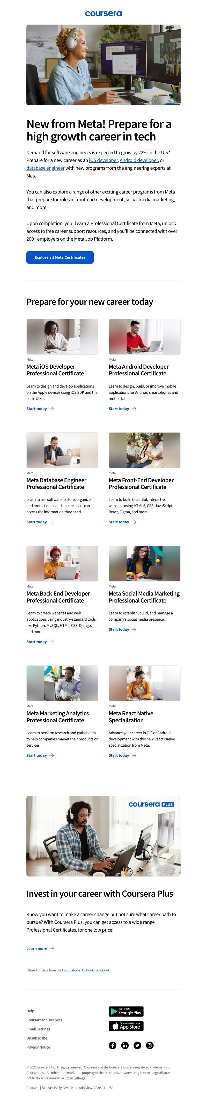Follow the iOS developer link
This screenshot has width=207, height=1107.
click(x=103, y=160)
